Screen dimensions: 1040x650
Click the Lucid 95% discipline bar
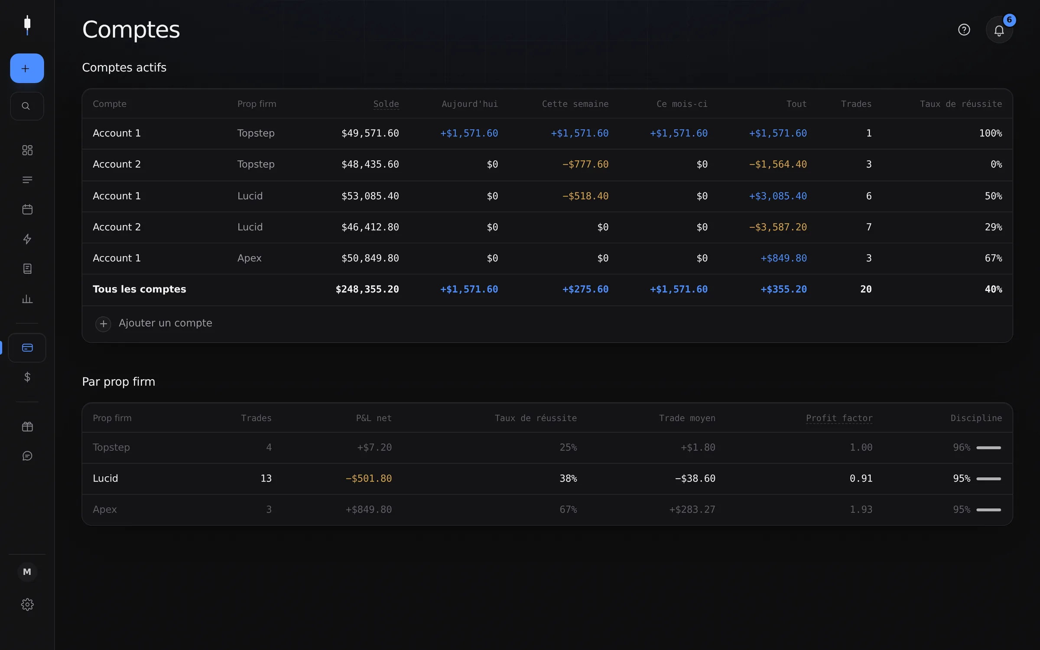click(x=988, y=479)
